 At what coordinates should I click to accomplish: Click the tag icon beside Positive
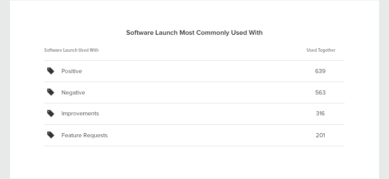point(50,71)
